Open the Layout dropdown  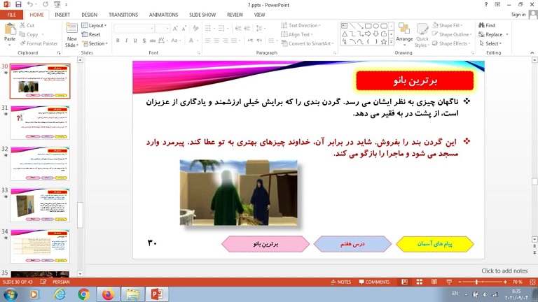(97, 25)
